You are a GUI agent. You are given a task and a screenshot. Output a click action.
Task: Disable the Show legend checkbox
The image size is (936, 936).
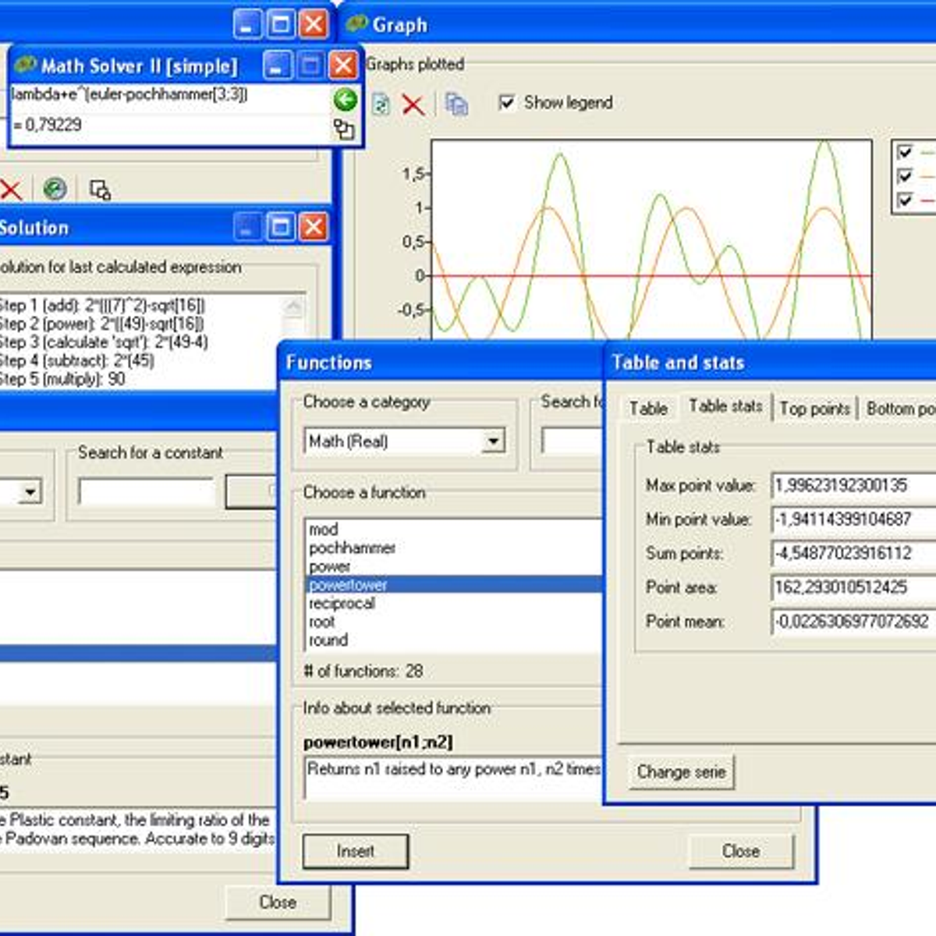[x=507, y=101]
